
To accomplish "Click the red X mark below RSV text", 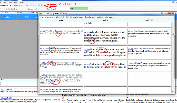I will pyautogui.click(x=63, y=98).
